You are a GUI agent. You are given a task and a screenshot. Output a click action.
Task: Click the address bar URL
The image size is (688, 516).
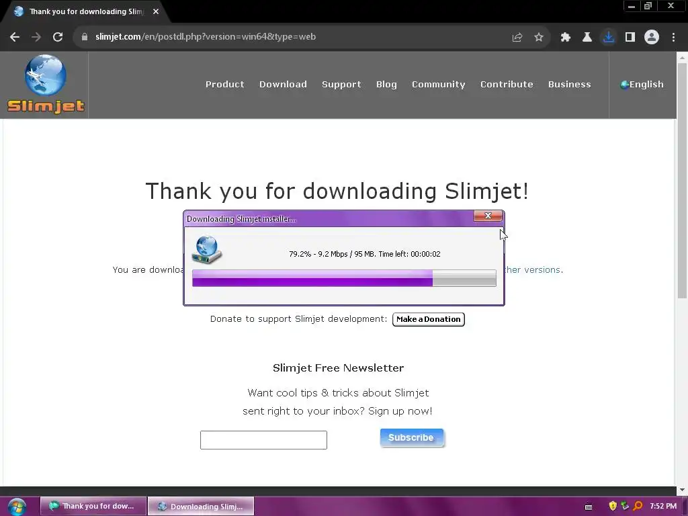click(x=206, y=37)
